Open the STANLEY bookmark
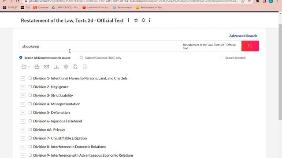Screen dimensions: 282x158 (x=10, y=7)
